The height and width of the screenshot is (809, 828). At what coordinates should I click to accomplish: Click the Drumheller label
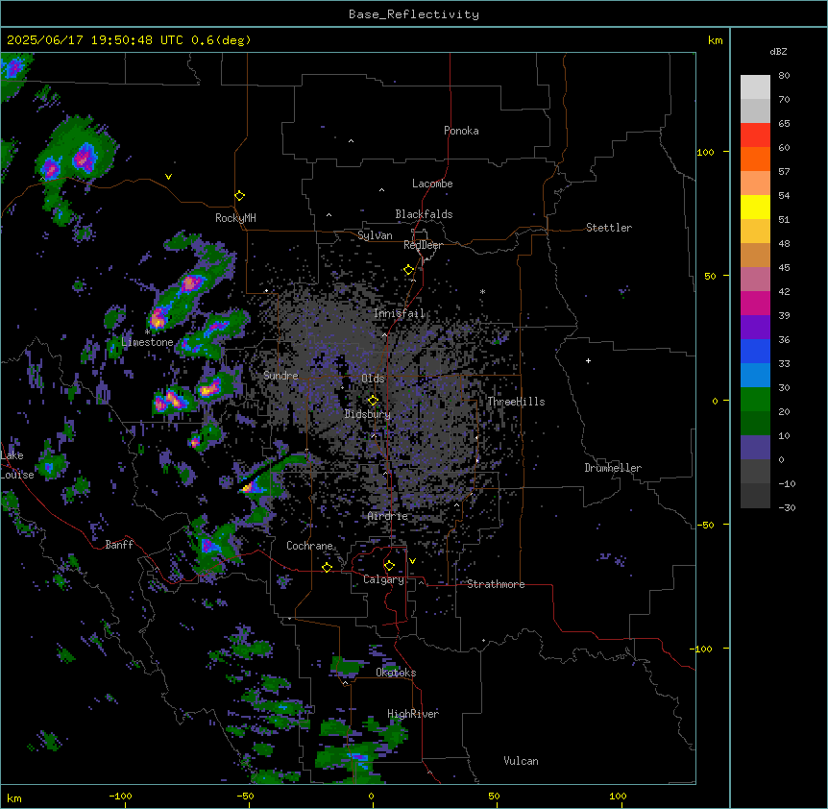click(x=613, y=468)
